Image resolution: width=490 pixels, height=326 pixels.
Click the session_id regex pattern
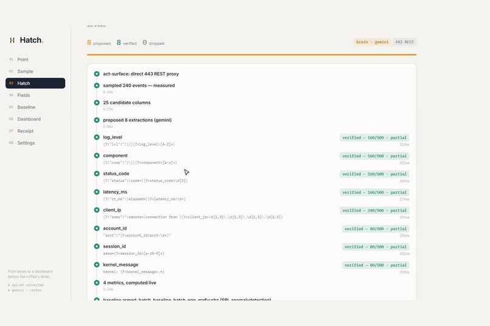point(134,254)
